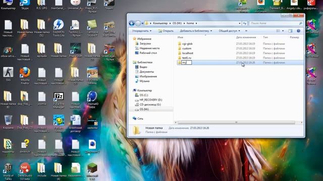Select 'Компьютер' in the address breadcrumb
This screenshot has height=181, width=323.
[160, 24]
